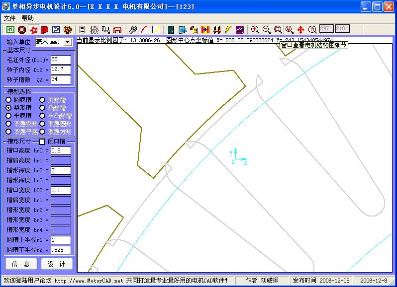Open the 文件 menu
The image size is (397, 287).
coord(9,18)
